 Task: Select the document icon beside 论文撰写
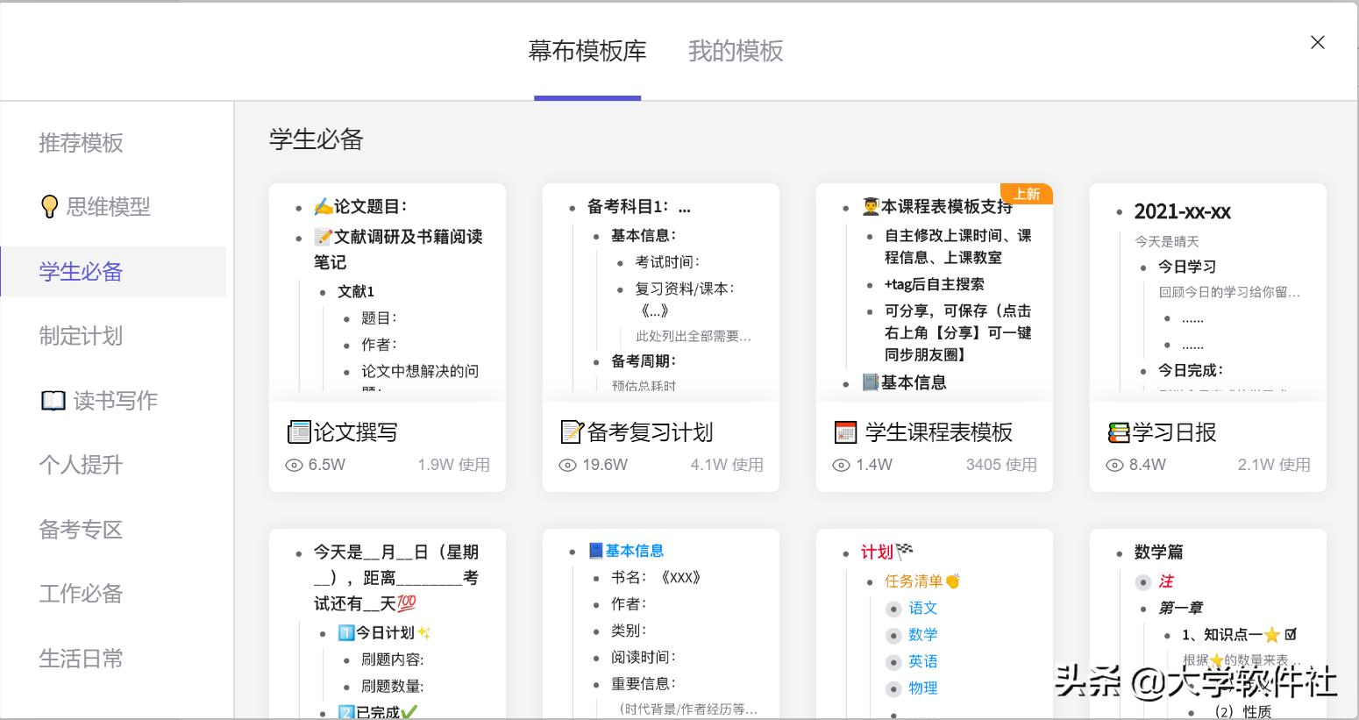click(x=298, y=431)
